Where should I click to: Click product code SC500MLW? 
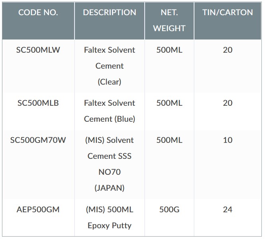pos(38,50)
